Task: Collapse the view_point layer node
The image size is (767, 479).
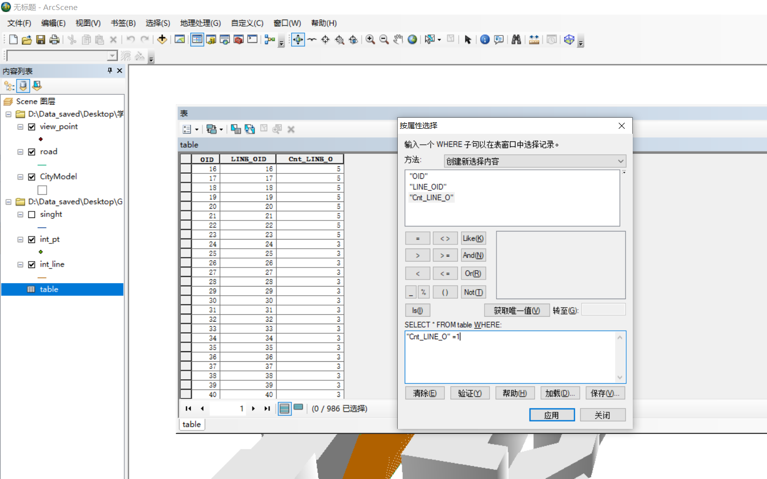Action: [21, 127]
